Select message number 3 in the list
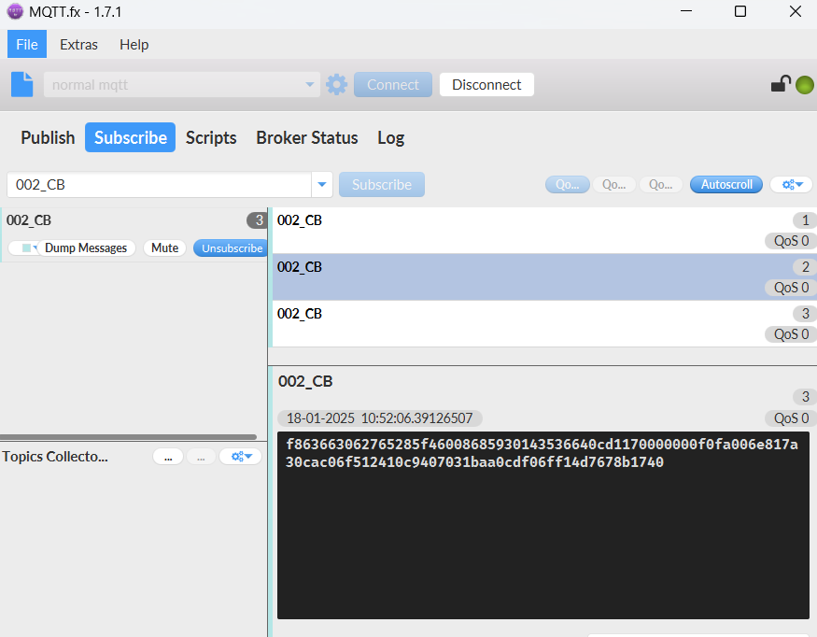Viewport: 817px width, 637px height. pos(544,324)
